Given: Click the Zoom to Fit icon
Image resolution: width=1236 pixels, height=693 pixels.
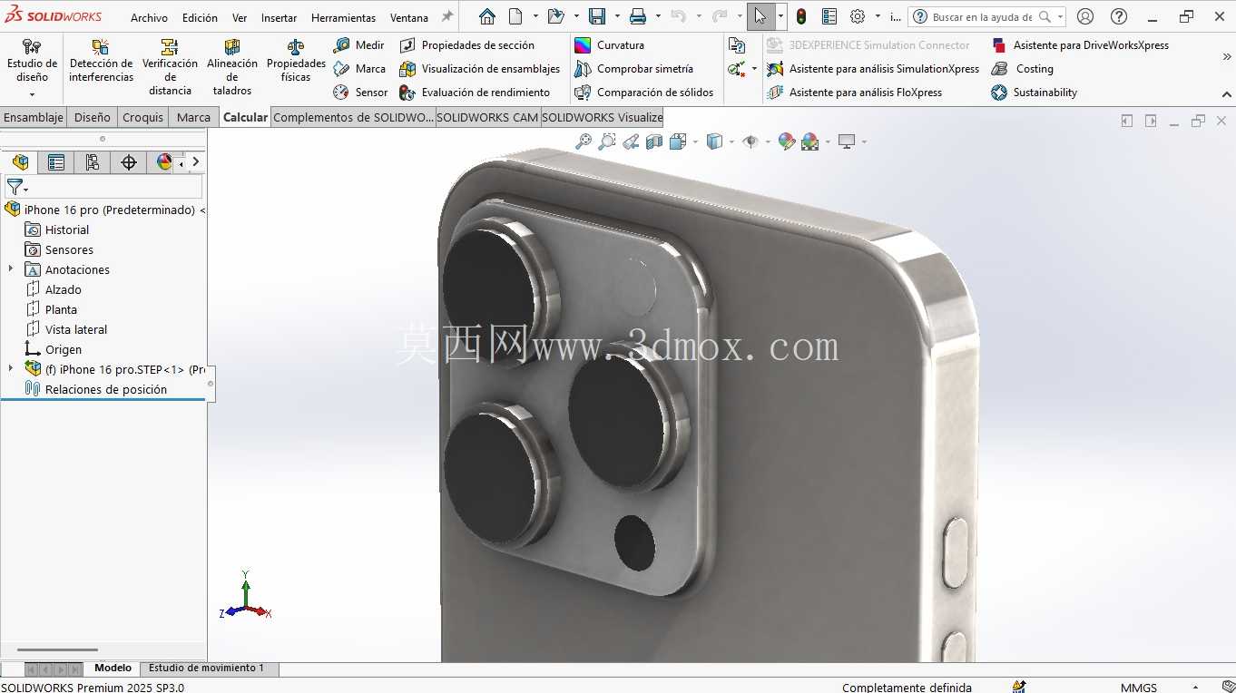Looking at the screenshot, I should 584,142.
